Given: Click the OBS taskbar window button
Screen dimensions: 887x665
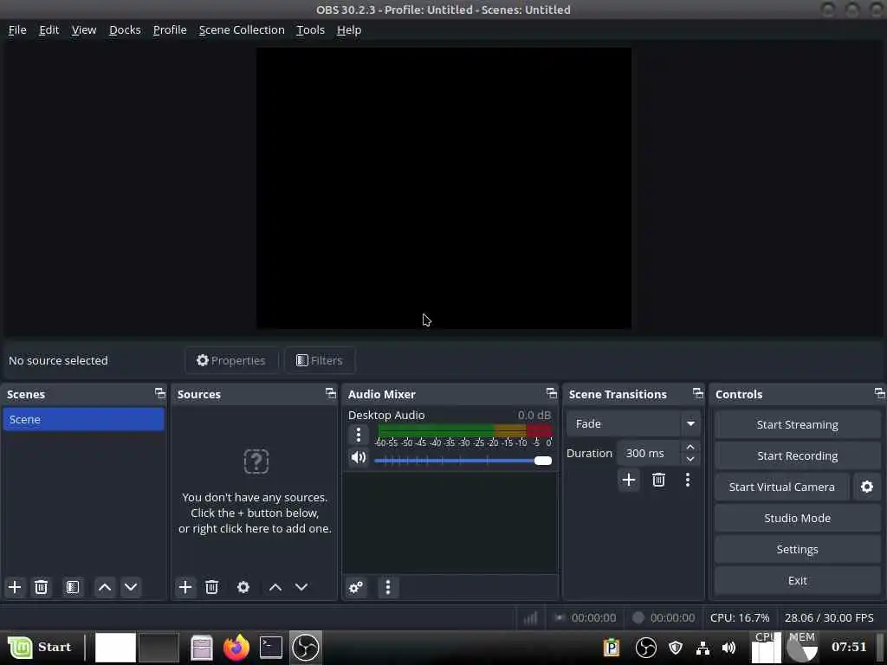Looking at the screenshot, I should tap(306, 647).
